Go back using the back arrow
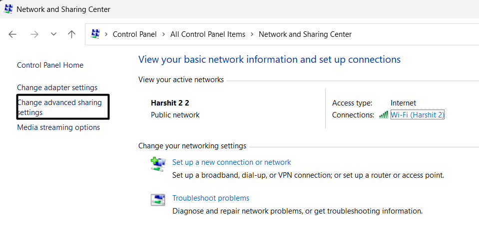Viewport: 479px width, 225px height. pos(12,34)
